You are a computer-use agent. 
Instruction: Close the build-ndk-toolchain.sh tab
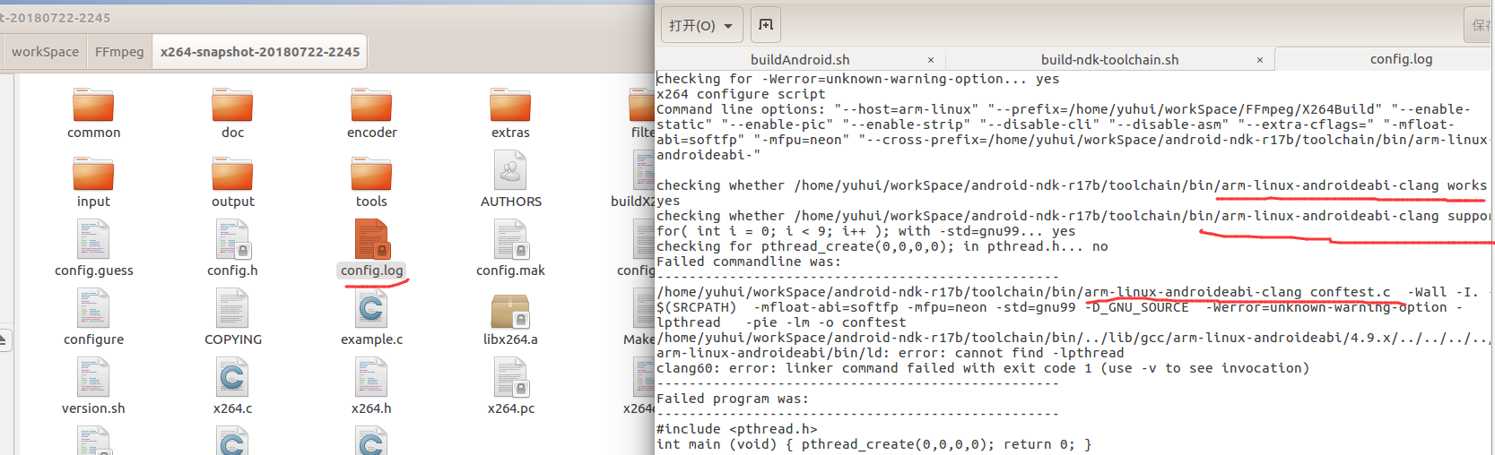pyautogui.click(x=1259, y=60)
